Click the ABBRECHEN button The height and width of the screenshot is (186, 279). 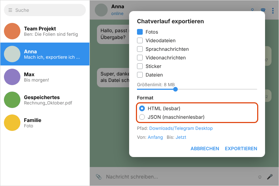click(205, 149)
